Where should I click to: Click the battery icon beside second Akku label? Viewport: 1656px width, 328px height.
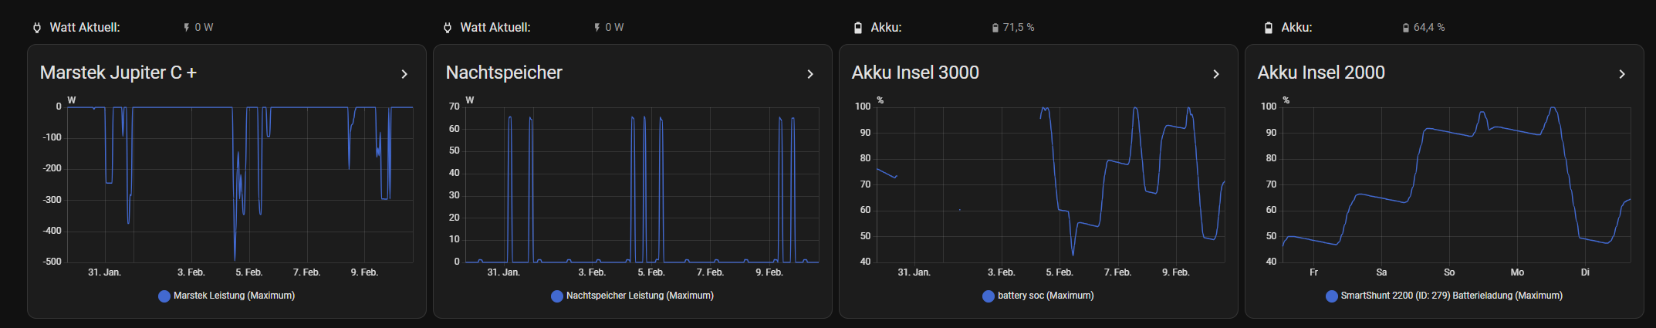pyautogui.click(x=1268, y=28)
